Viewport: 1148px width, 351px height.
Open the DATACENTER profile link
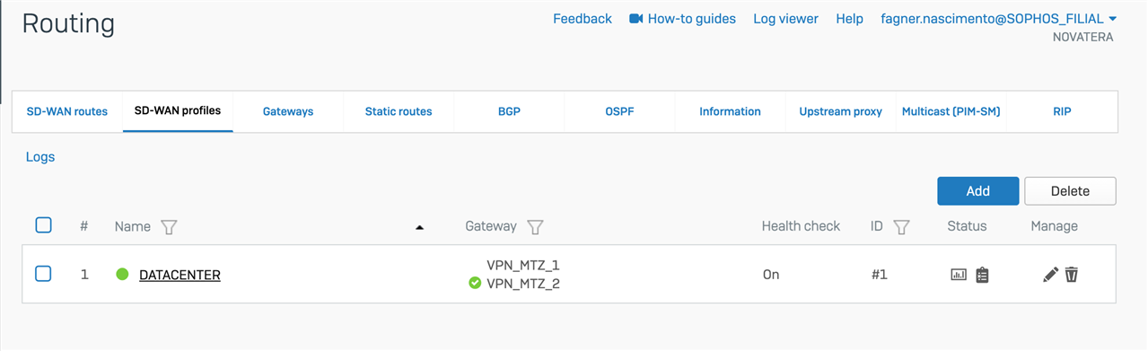coord(180,275)
